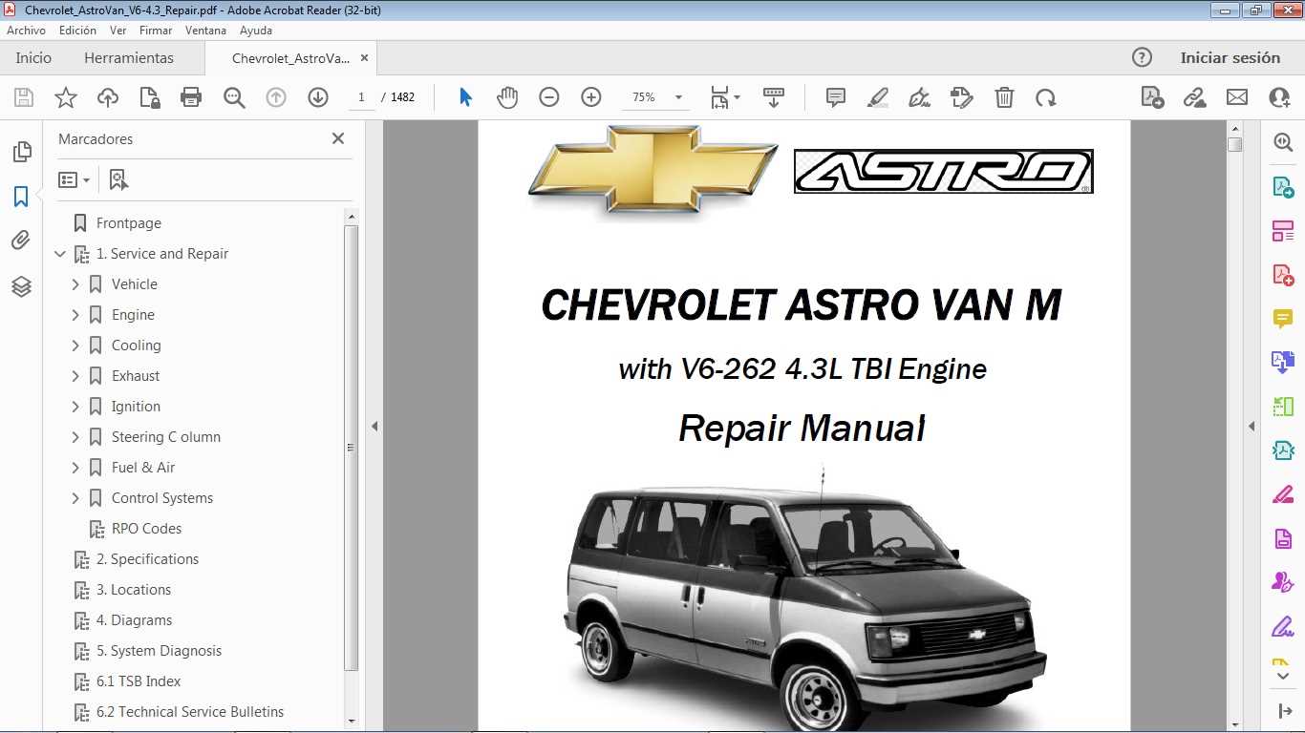Expand the Control Systems bookmark

(x=75, y=498)
